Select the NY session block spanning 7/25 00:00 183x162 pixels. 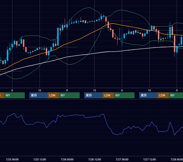coord(15,95)
